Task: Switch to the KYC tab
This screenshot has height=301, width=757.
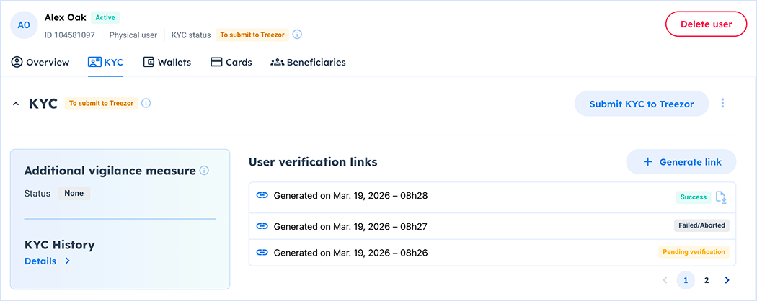Action: coord(106,62)
